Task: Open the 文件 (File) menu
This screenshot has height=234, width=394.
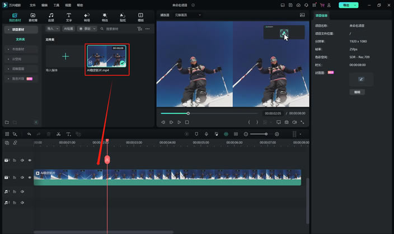Action: [x=32, y=5]
